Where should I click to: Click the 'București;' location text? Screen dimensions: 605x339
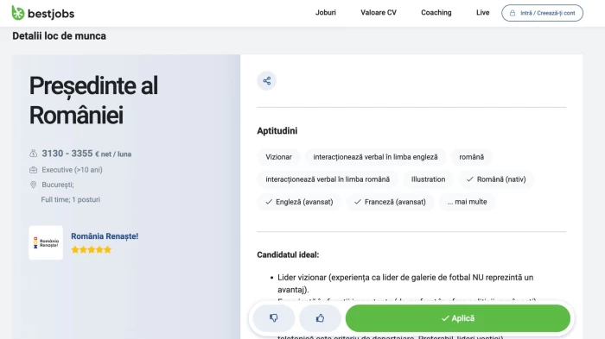(58, 185)
